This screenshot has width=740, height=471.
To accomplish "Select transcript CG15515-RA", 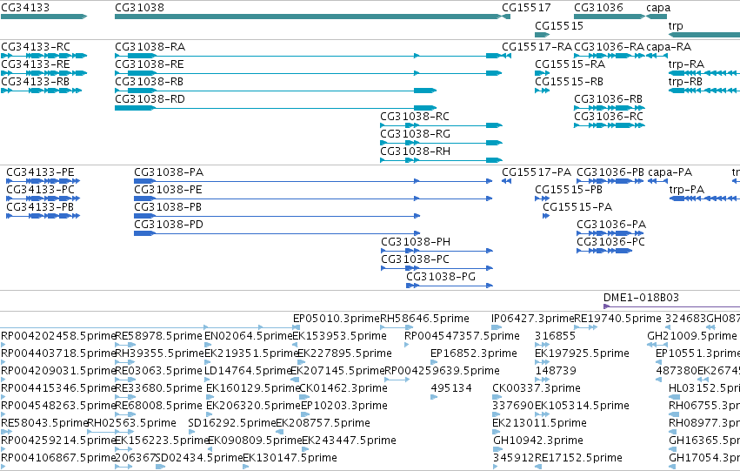I will 570,64.
